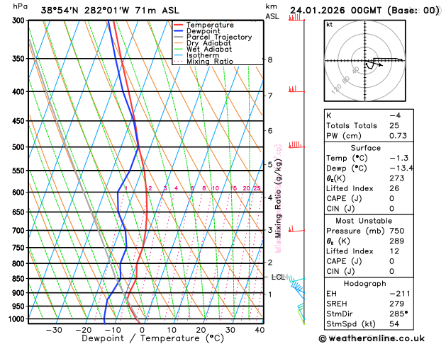Screen dimensions: 446x344
Task: Click the 'Pressure (mb)' value 750
Action: point(397,231)
